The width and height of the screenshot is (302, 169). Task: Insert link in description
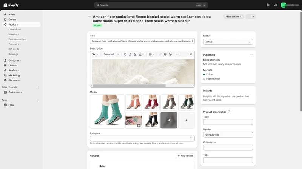160,54
